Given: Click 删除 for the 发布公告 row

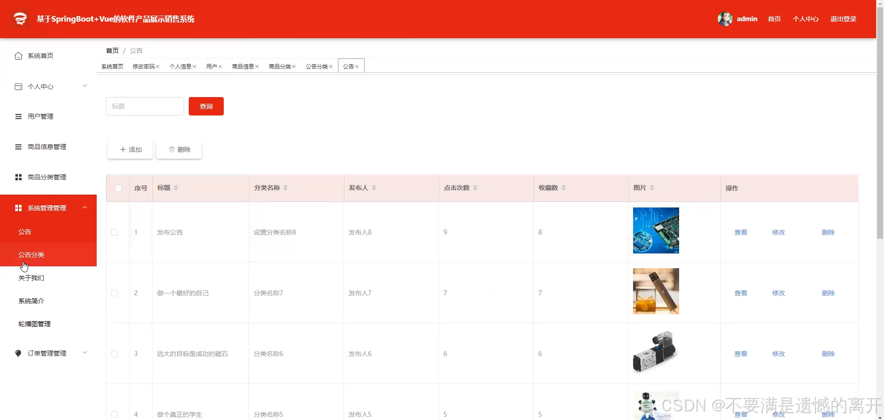Looking at the screenshot, I should point(828,232).
